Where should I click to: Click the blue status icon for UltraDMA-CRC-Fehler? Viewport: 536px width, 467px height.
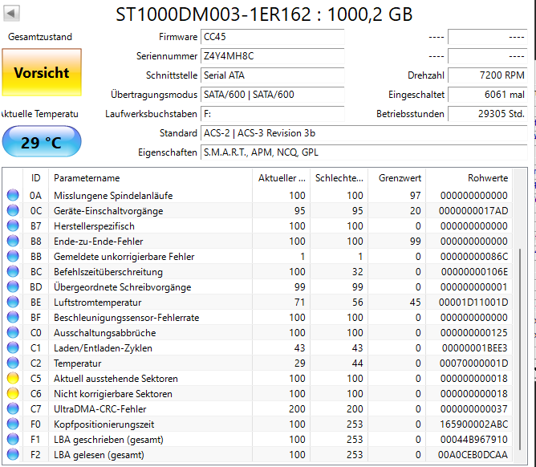13,409
